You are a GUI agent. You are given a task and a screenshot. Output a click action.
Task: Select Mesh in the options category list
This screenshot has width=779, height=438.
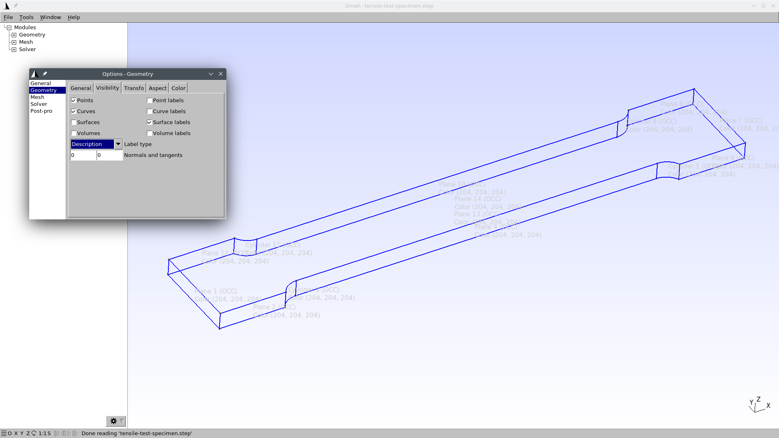(37, 97)
